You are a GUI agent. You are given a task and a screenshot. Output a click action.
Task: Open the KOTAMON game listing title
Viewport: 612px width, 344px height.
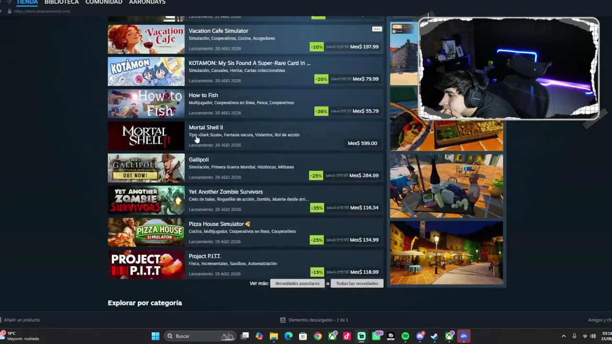click(x=250, y=63)
